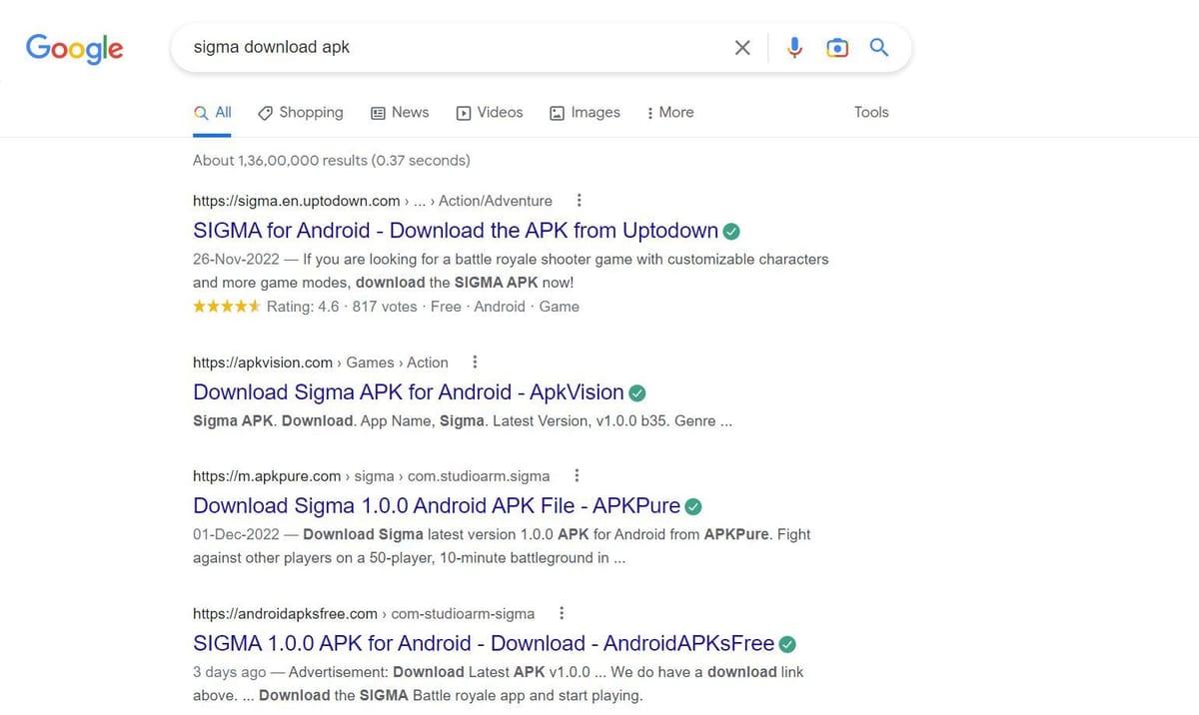Expand the More search filters menu

click(669, 113)
